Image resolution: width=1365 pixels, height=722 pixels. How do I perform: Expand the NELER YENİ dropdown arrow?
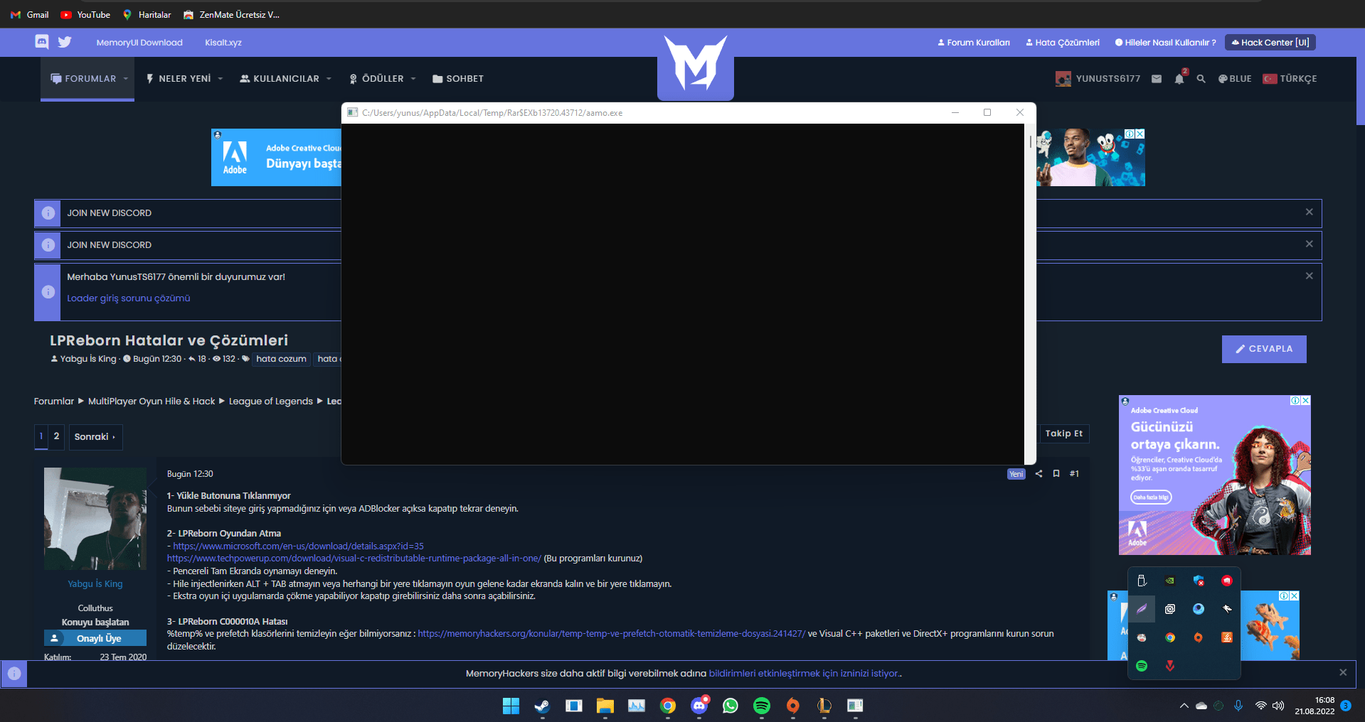coord(221,79)
